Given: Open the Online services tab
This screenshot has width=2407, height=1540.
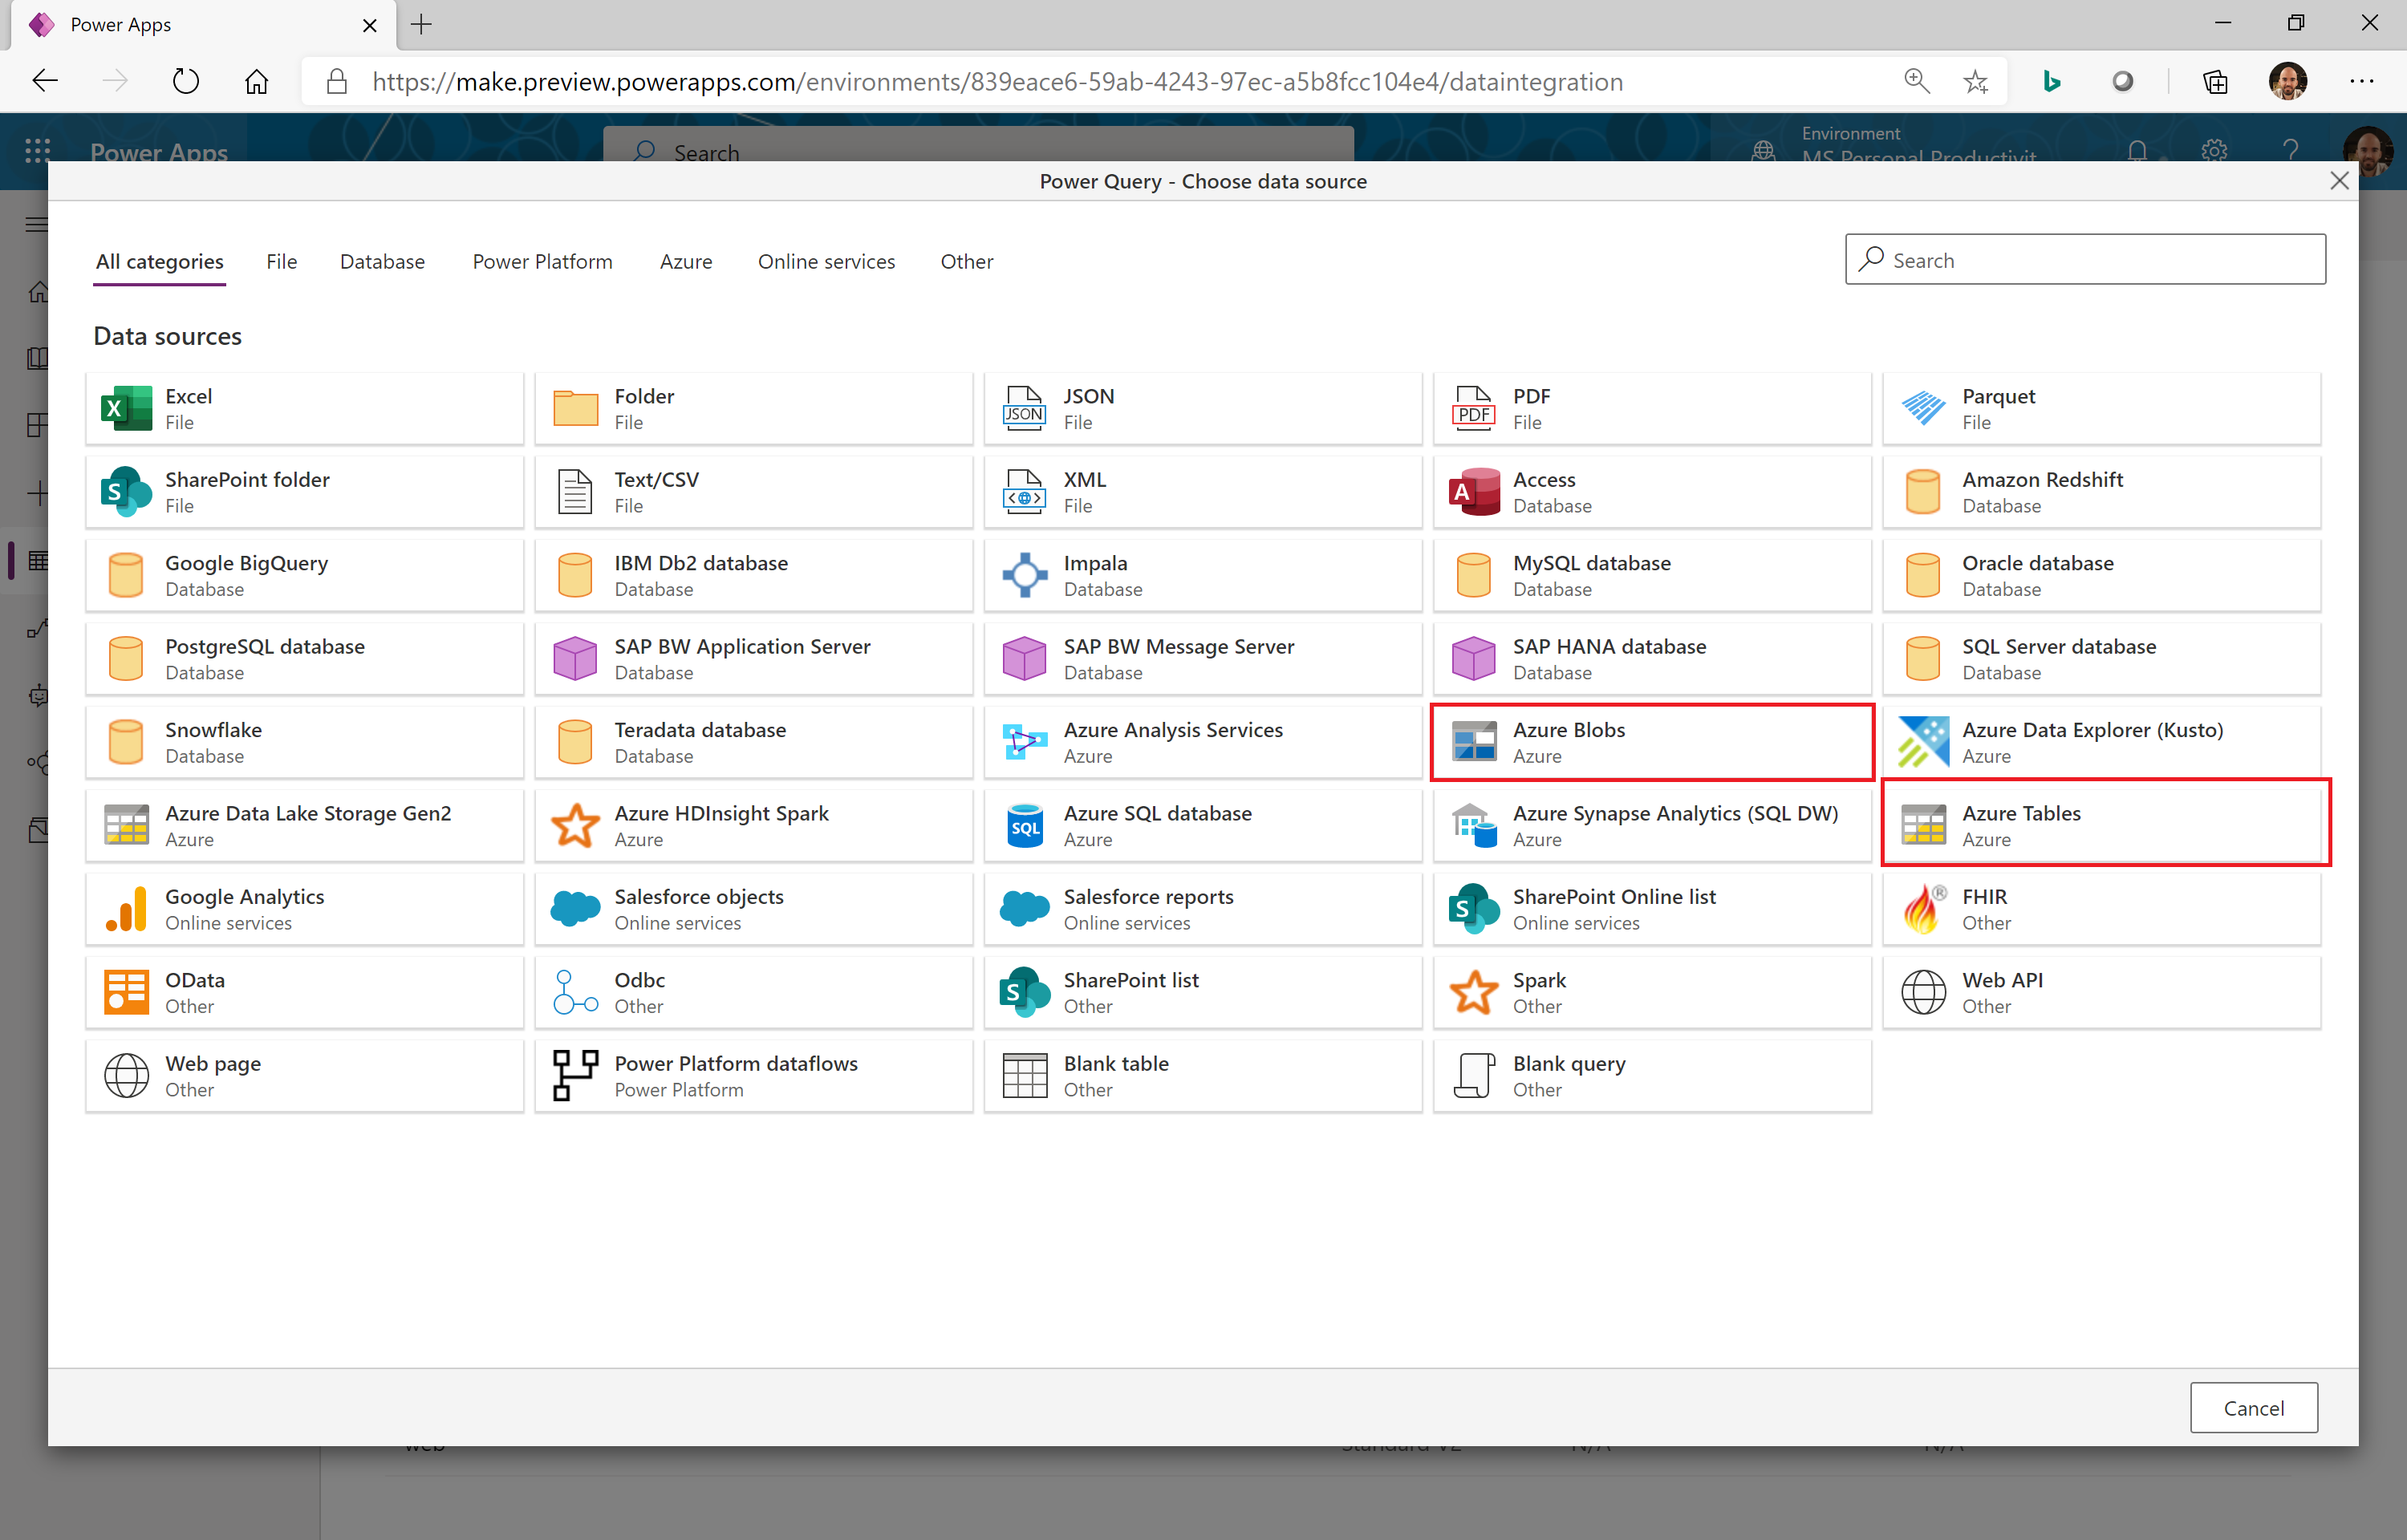Looking at the screenshot, I should tap(826, 262).
